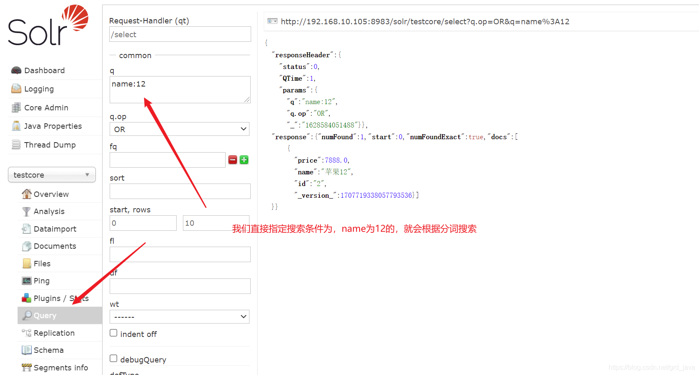Click the Query magnifier icon
The image size is (699, 375).
point(27,316)
